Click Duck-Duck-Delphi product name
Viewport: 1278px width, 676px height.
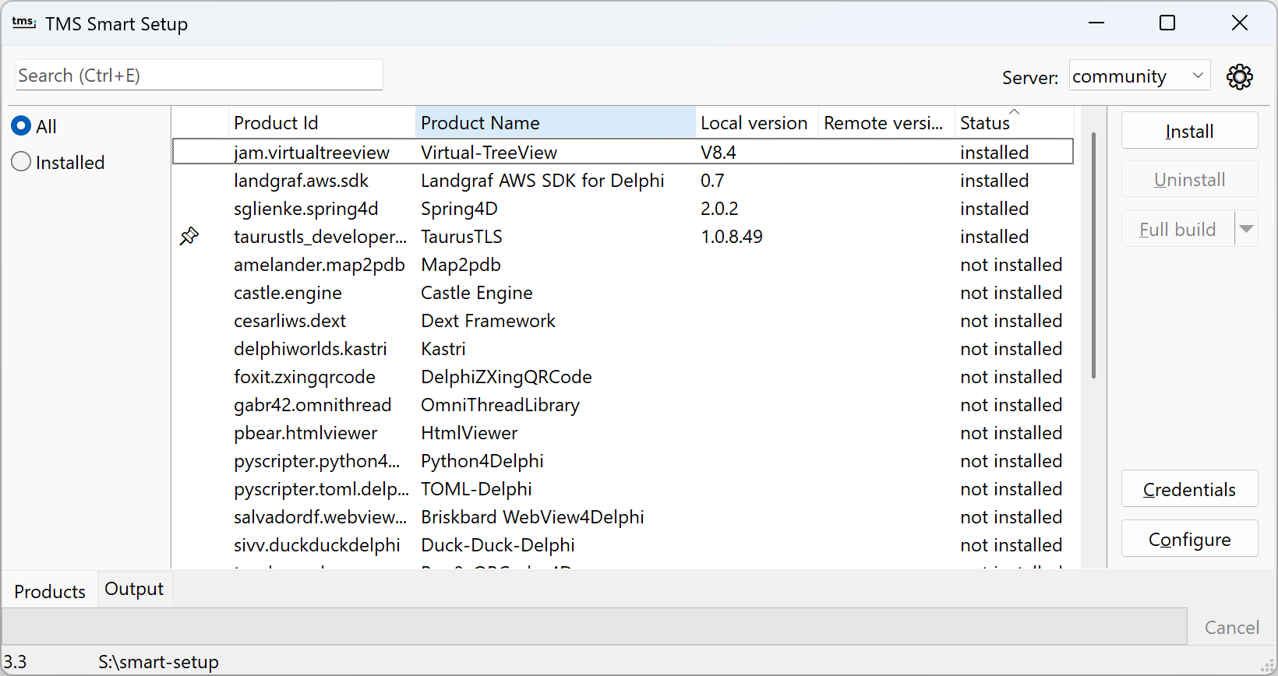pyautogui.click(x=497, y=544)
